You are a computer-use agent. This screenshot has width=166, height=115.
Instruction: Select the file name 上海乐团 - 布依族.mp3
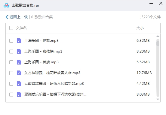[43, 51]
